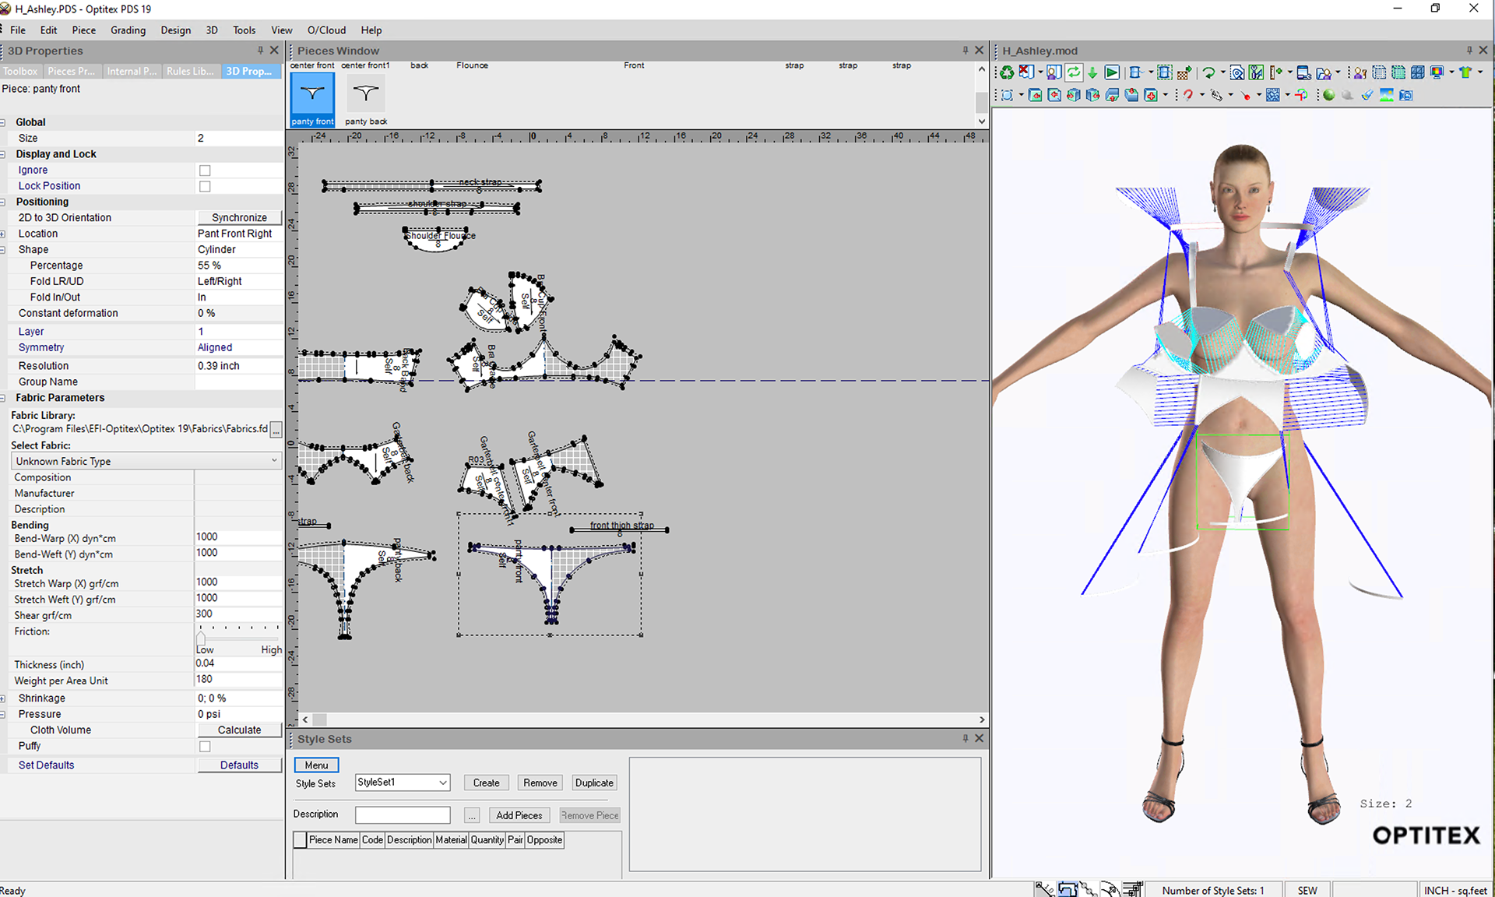Image resolution: width=1495 pixels, height=897 pixels.
Task: Click the green T-shirt icon
Action: tap(1465, 72)
